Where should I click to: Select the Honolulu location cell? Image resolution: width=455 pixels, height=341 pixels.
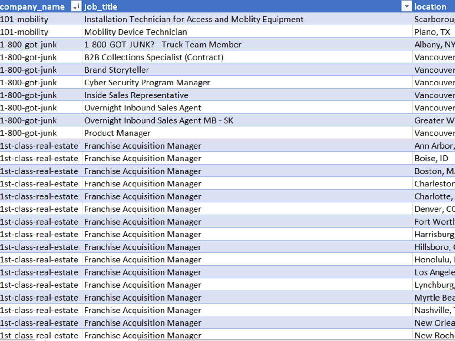[434, 260]
